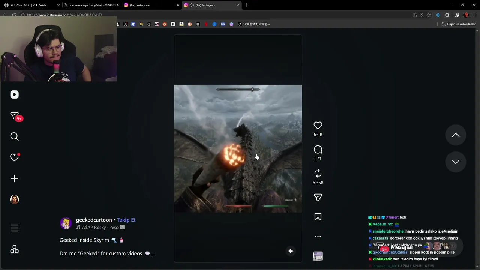This screenshot has width=480, height=270.
Task: Click the browser zoom magnifier icon
Action: click(421, 15)
